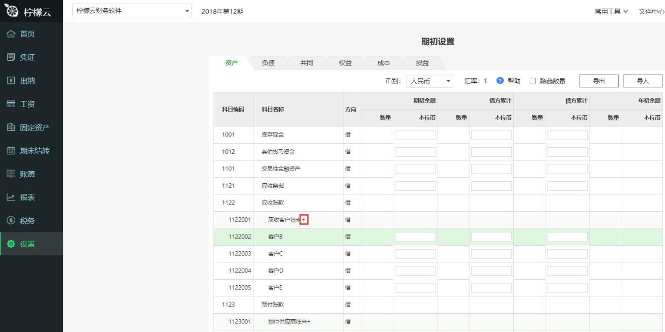Switch to the 资产 tab

click(x=232, y=63)
